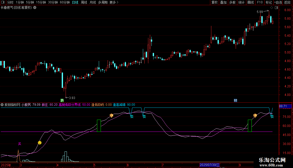
Task: Open F10 company information
Action: point(260,2)
